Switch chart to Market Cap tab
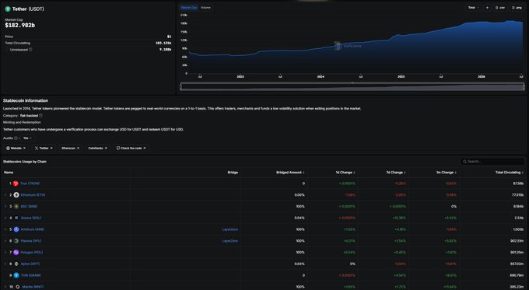 click(188, 8)
